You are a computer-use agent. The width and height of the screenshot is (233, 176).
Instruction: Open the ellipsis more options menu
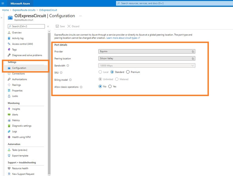81,16
